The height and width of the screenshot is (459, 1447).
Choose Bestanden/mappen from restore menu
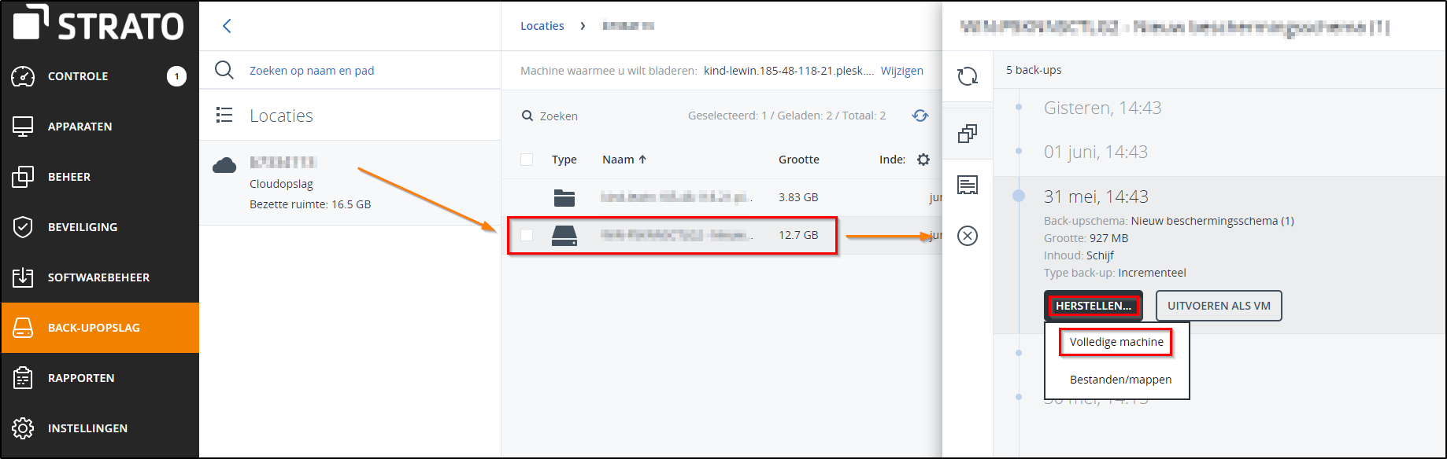tap(1120, 380)
